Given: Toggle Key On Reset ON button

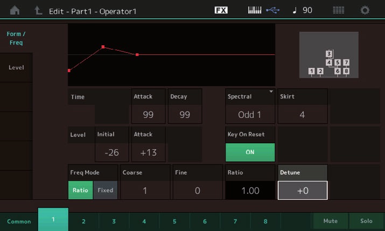Looking at the screenshot, I should (250, 152).
